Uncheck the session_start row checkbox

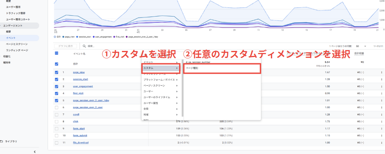[57, 79]
